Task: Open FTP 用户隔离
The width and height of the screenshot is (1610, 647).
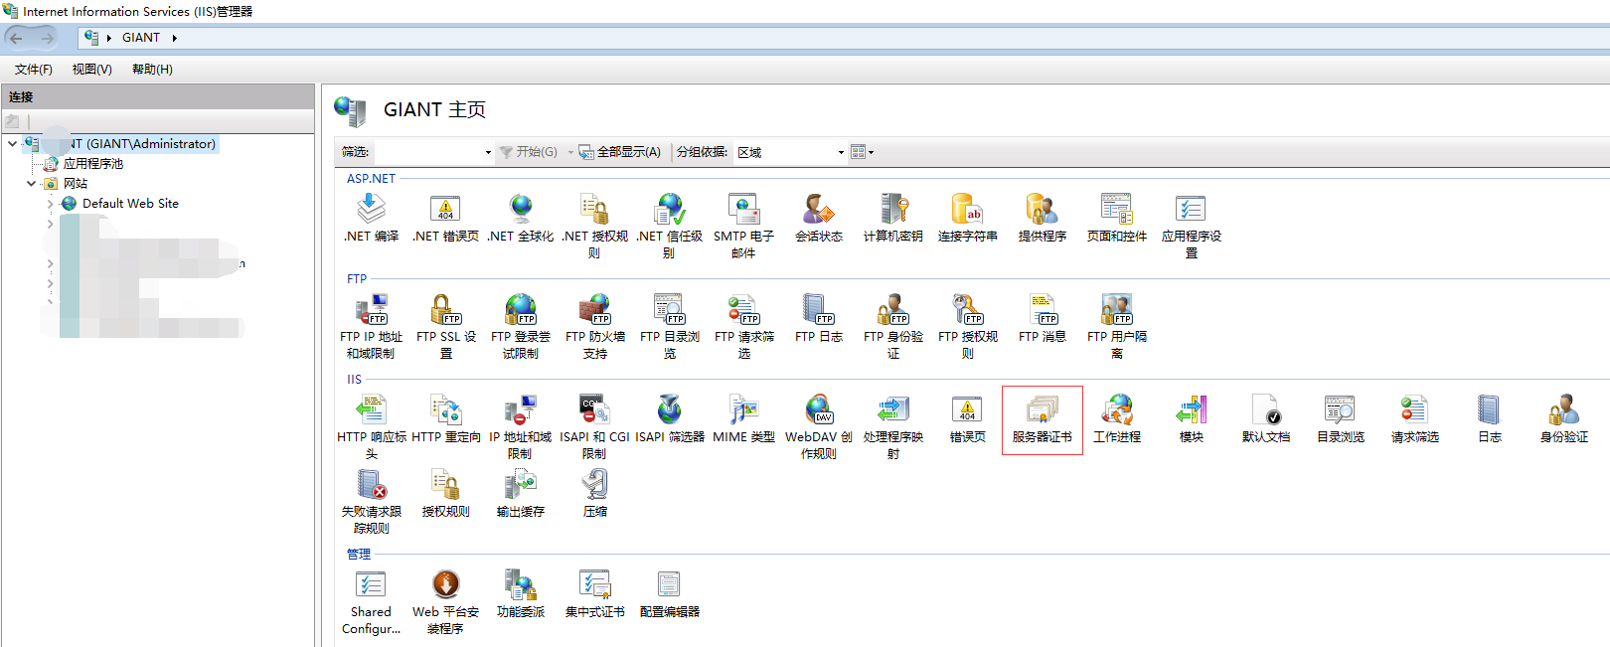Action: (1116, 326)
